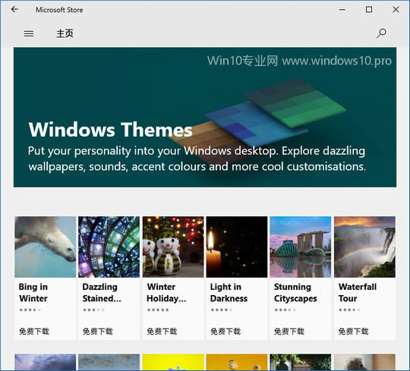Screen dimensions: 410x371
Task: Open the Bing in Winter polar bear thumbnail
Action: coord(46,247)
